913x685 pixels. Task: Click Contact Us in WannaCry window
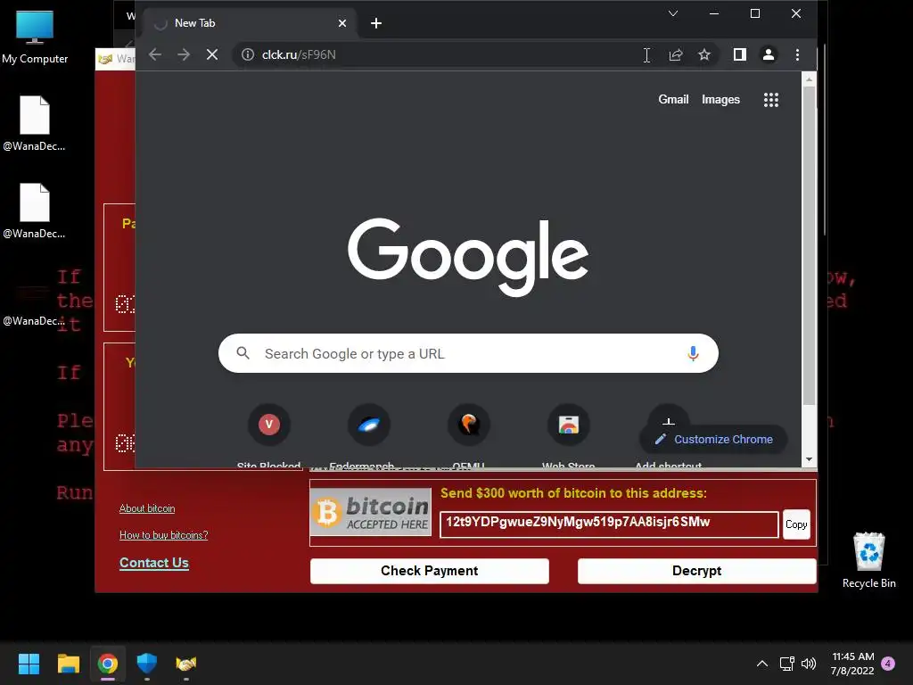tap(154, 563)
